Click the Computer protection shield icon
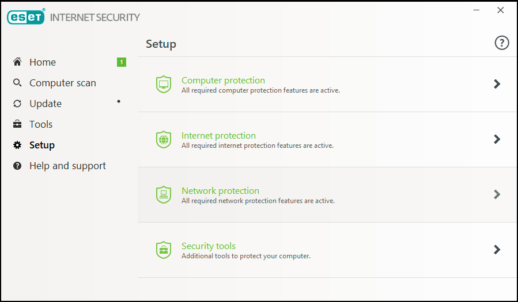This screenshot has height=302, width=518. point(164,85)
